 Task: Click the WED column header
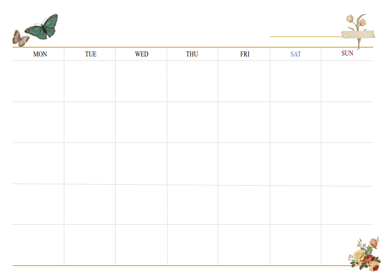pyautogui.click(x=141, y=54)
